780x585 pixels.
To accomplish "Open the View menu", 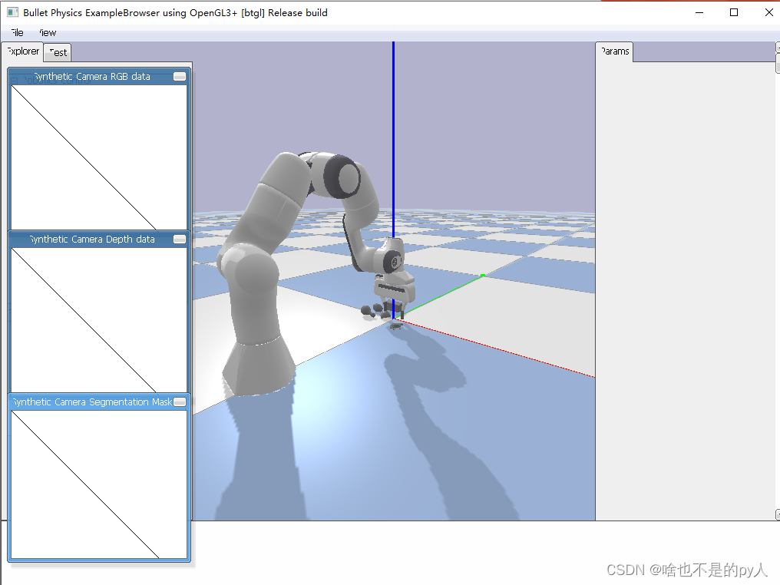I will tap(46, 32).
